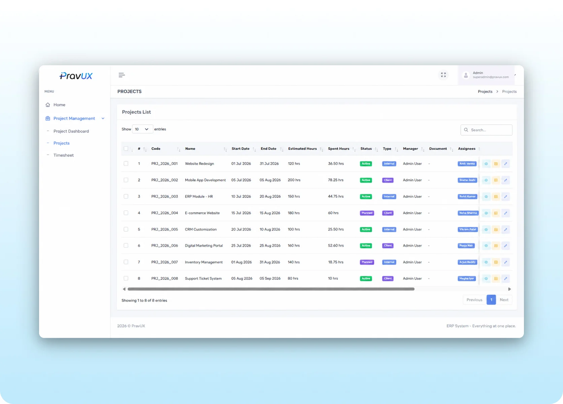The height and width of the screenshot is (404, 563).
Task: Open the Show entries count dropdown
Action: [x=142, y=129]
